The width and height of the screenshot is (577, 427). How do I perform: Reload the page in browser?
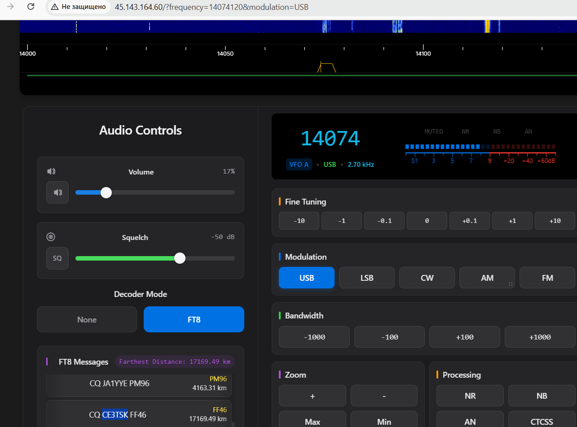click(x=31, y=7)
